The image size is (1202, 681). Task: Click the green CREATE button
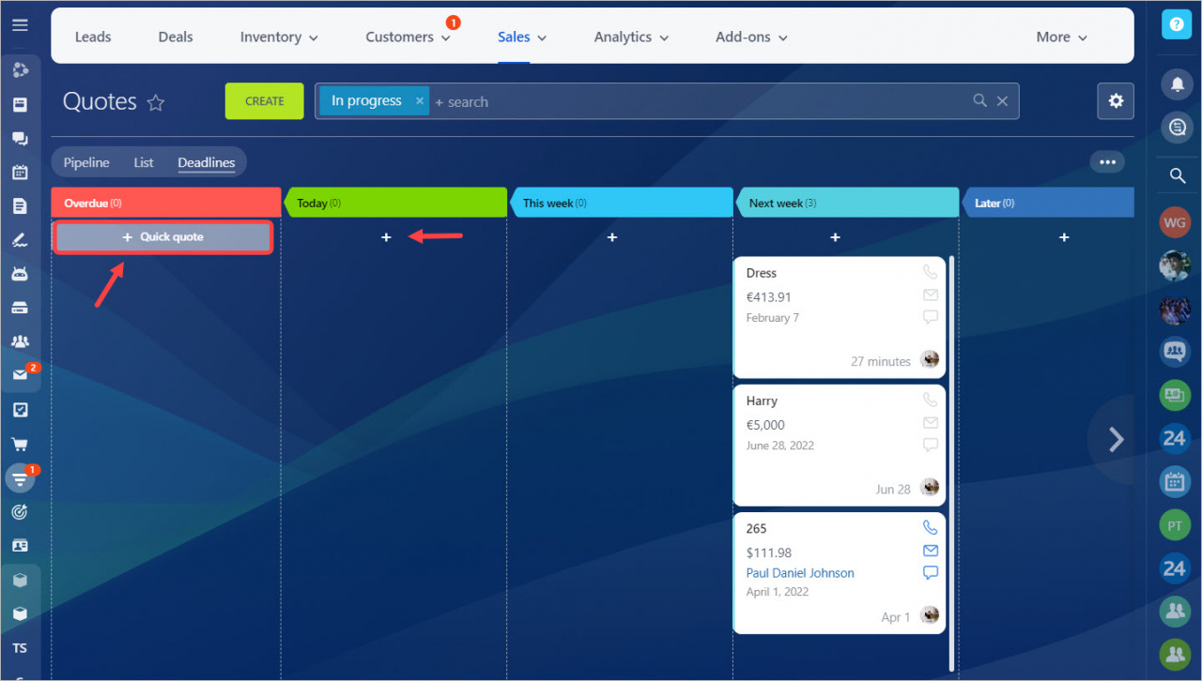pos(264,101)
